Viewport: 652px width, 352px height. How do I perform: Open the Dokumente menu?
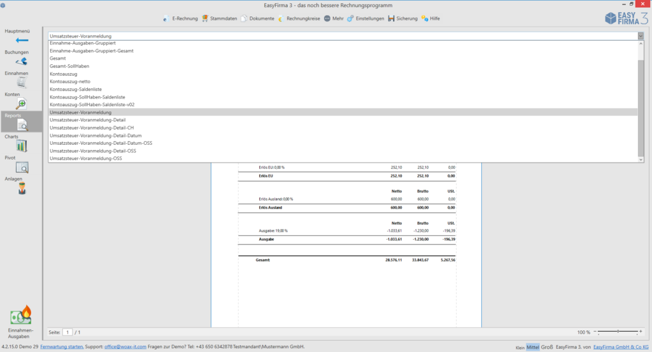pos(262,18)
